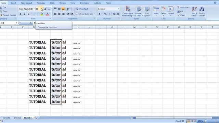The image size is (219, 123).
Task: Click Increase Decimal icon
Action: pyautogui.click(x=114, y=14)
